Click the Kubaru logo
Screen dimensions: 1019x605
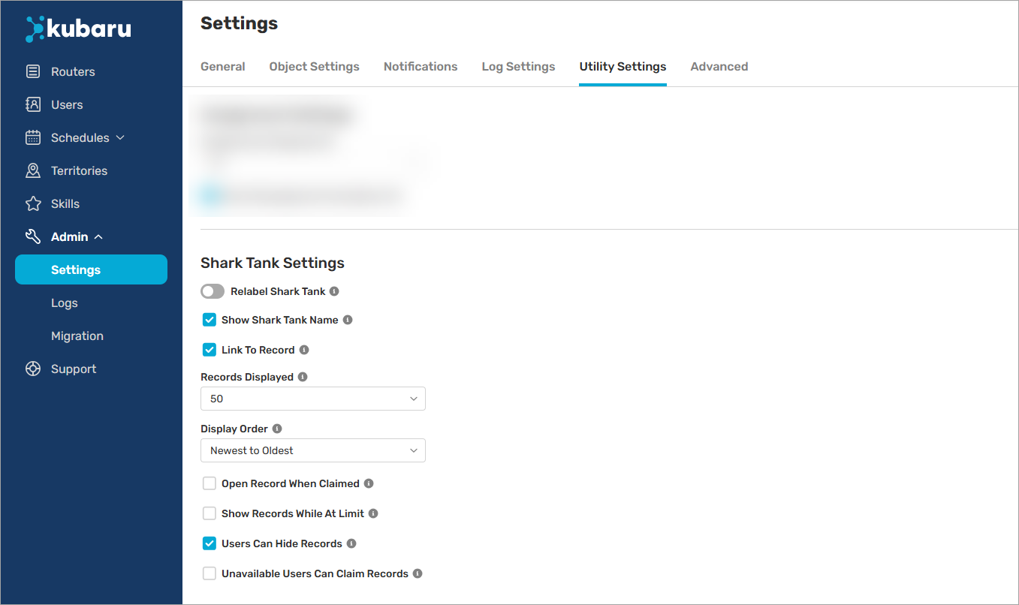[78, 29]
